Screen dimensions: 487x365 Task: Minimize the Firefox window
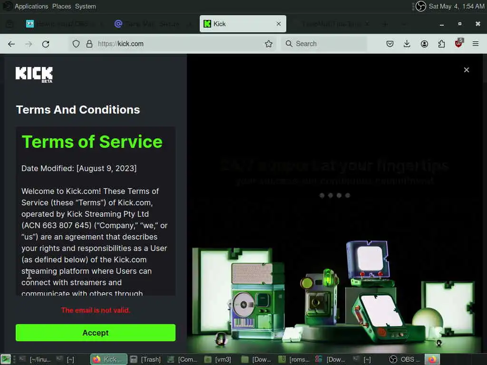[x=442, y=24]
